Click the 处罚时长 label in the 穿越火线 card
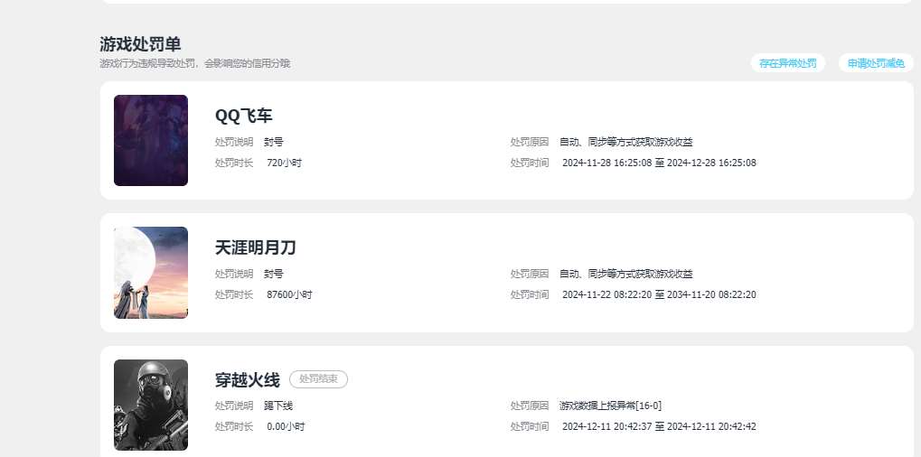The width and height of the screenshot is (921, 457). 234,426
